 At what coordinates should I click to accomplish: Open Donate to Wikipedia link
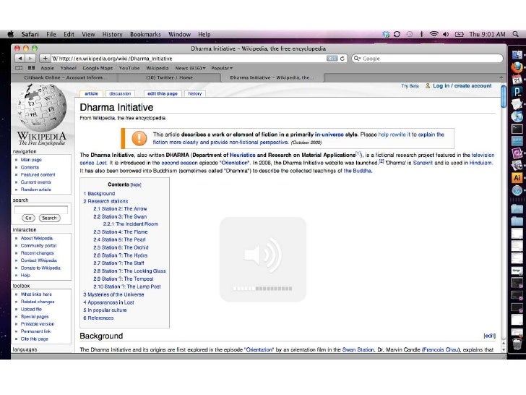(40, 268)
